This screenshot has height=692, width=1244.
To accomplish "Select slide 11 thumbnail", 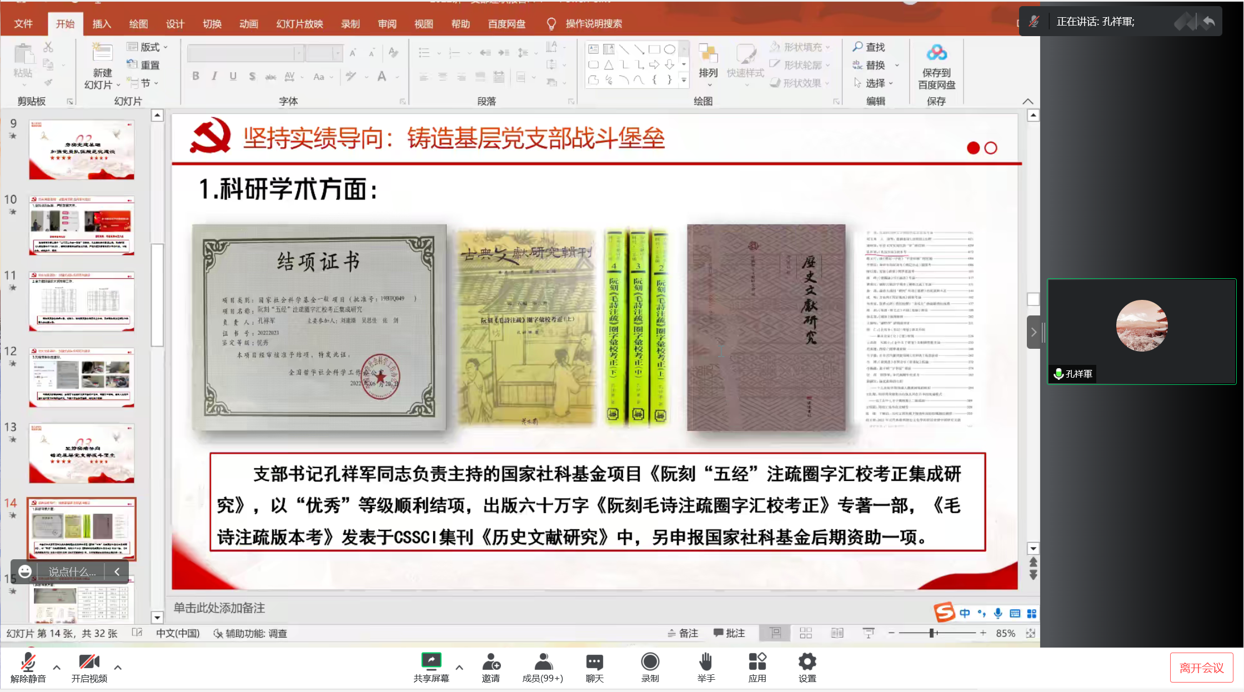I will click(82, 302).
